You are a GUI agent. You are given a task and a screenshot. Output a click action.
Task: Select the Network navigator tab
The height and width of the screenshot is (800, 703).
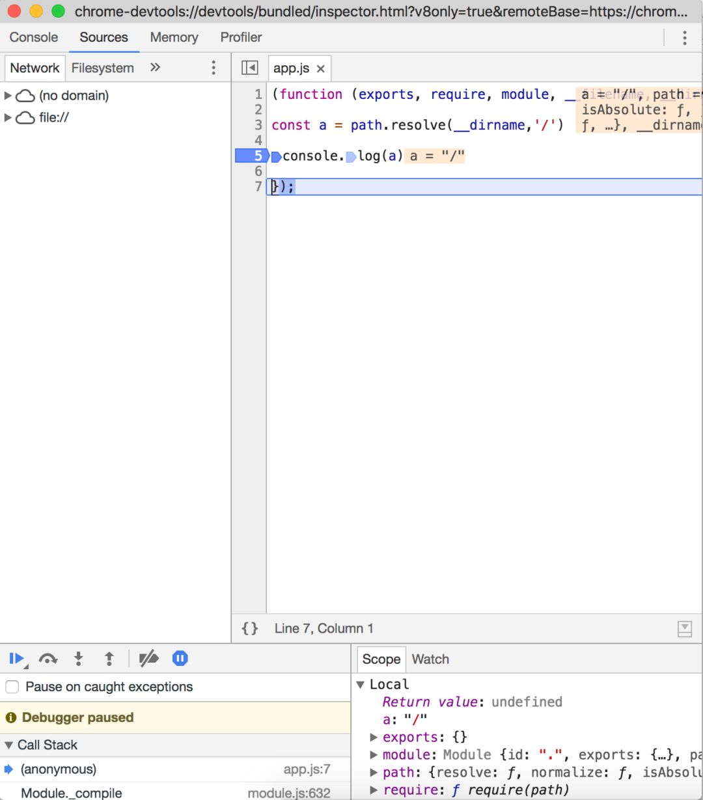35,68
